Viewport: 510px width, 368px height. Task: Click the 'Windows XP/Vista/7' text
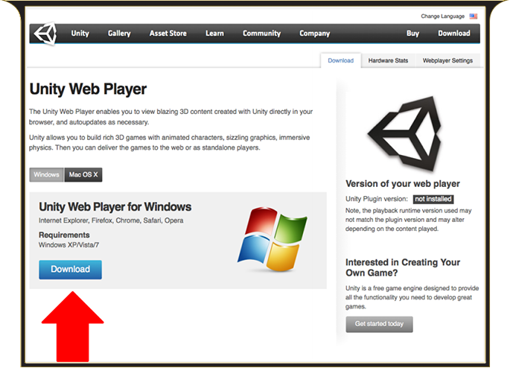pos(68,245)
